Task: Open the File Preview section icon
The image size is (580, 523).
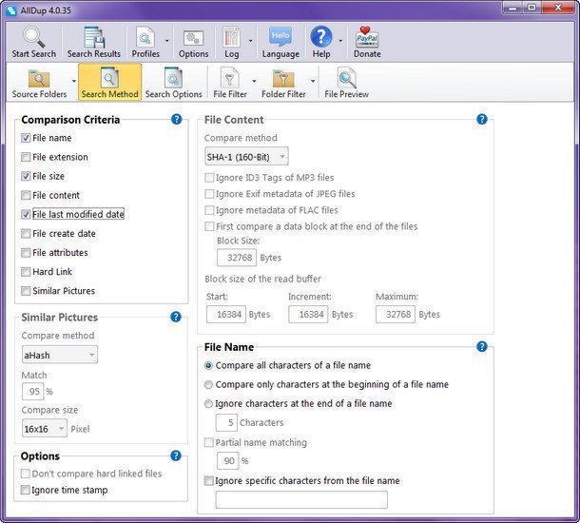Action: [x=347, y=78]
